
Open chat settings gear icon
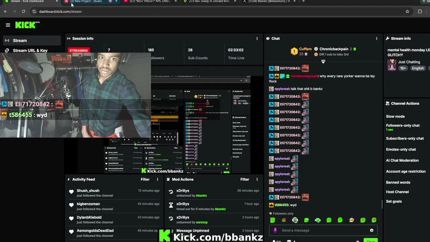(x=357, y=241)
